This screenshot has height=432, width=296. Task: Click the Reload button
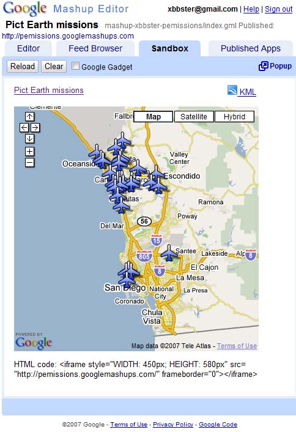(23, 67)
